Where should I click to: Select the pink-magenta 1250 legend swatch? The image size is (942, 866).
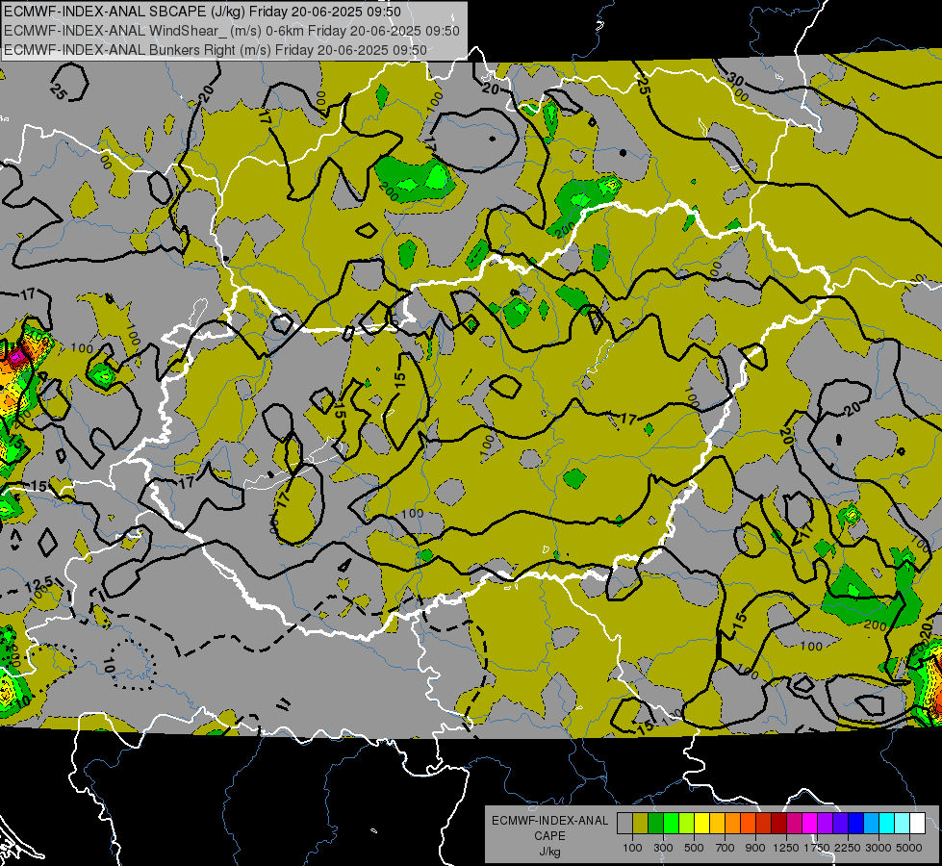click(x=794, y=824)
